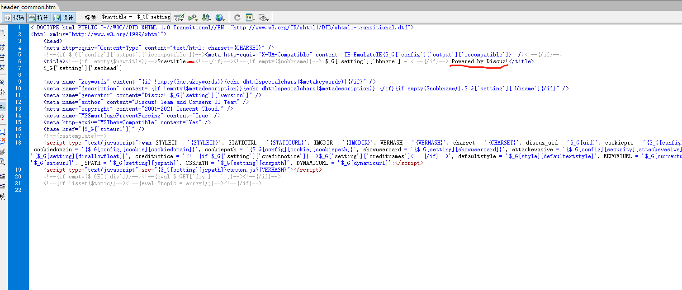Click line number 18 in the gutter
This screenshot has height=290, width=682.
pyautogui.click(x=18, y=143)
